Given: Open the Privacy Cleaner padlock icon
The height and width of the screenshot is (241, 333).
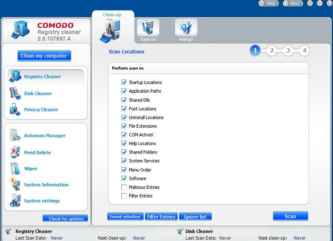Looking at the screenshot, I should (x=15, y=109).
